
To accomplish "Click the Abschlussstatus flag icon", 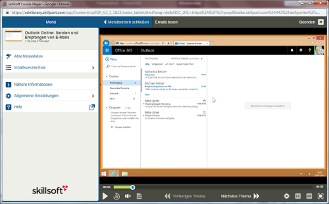I will (8, 56).
